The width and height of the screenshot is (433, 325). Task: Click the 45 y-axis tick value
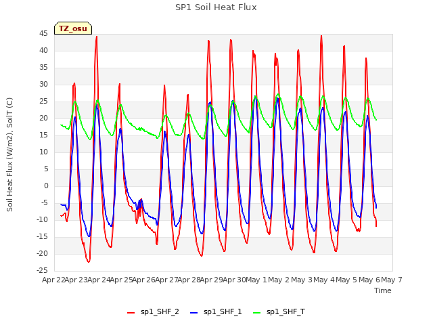click(x=43, y=34)
